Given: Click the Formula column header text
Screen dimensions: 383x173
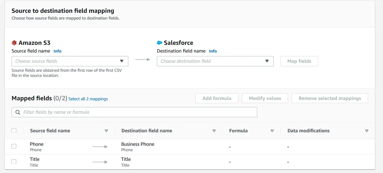Looking at the screenshot, I should click(238, 131).
